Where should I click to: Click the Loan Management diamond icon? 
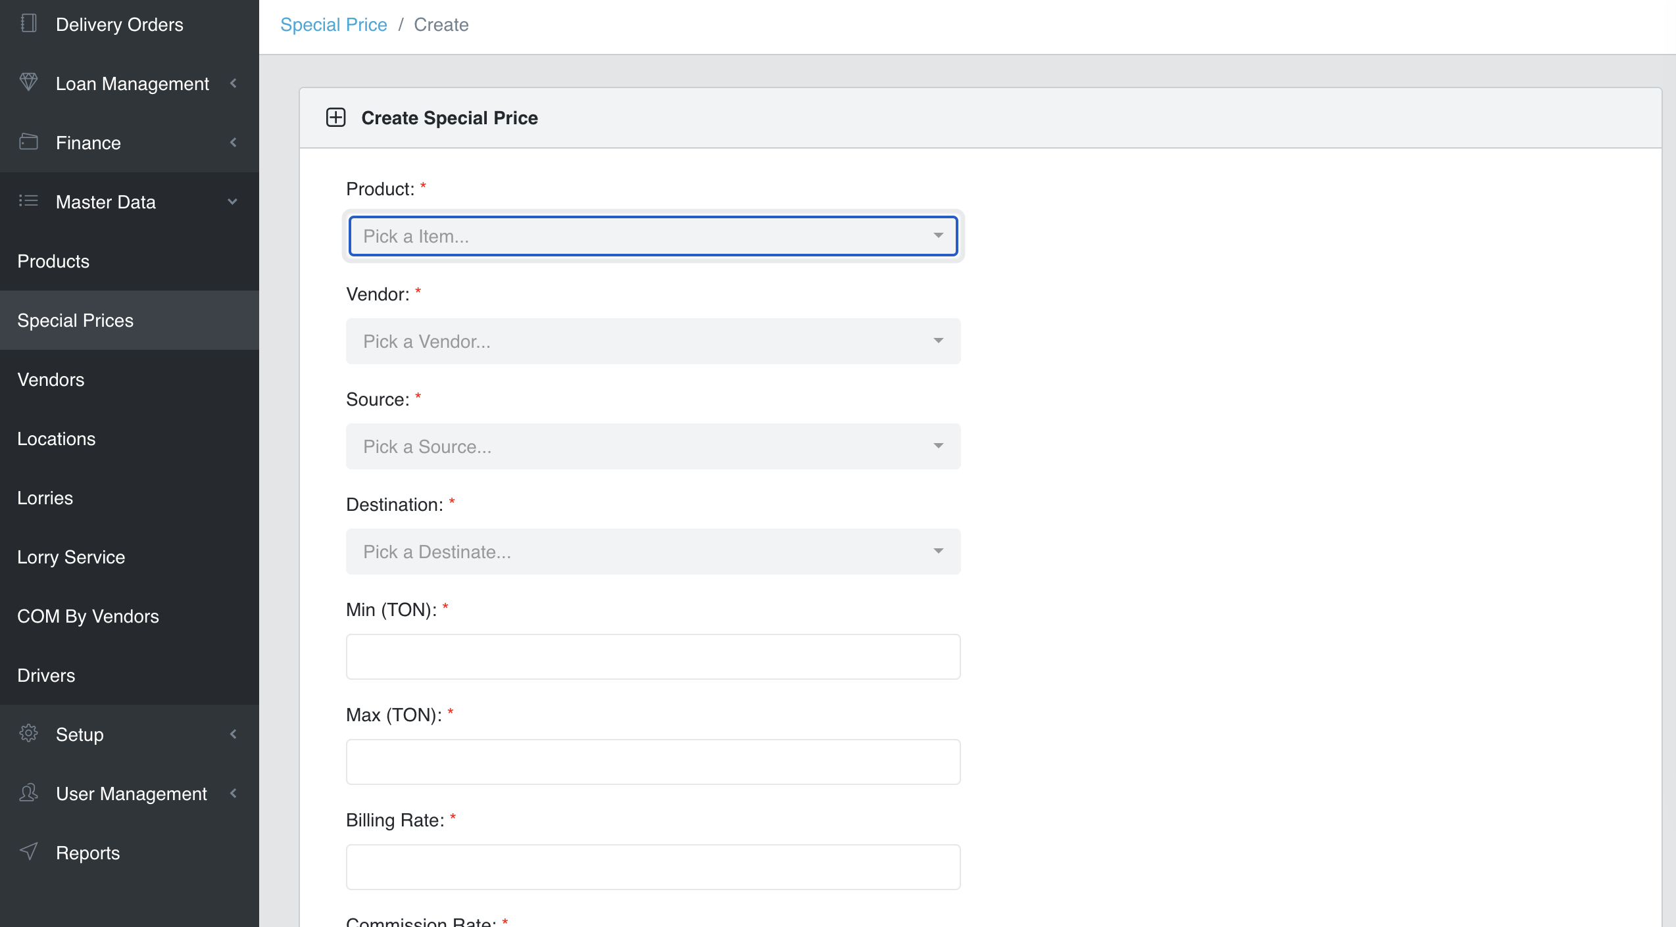pyautogui.click(x=28, y=82)
